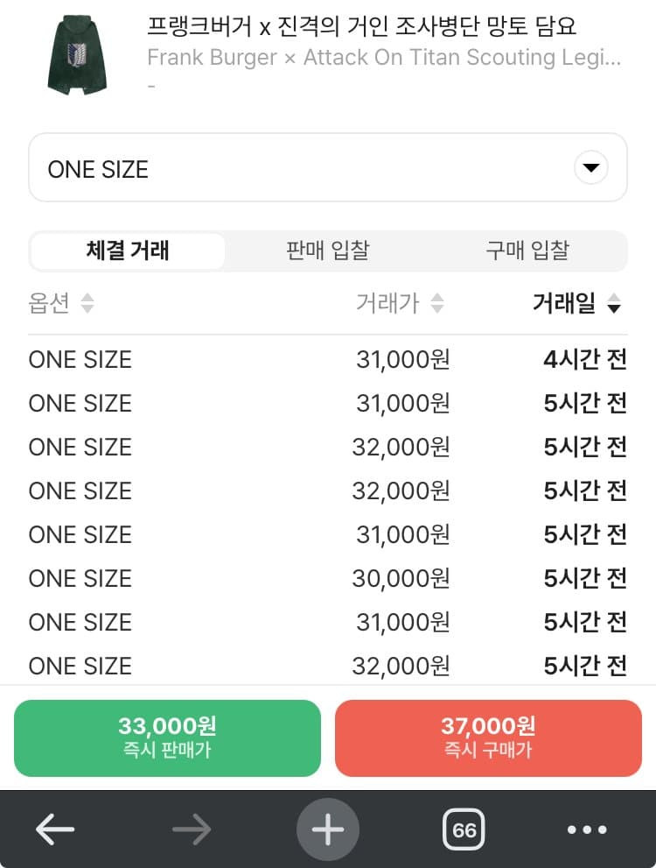Image resolution: width=656 pixels, height=868 pixels.
Task: Select the 30,000원 trade row
Action: point(327,578)
